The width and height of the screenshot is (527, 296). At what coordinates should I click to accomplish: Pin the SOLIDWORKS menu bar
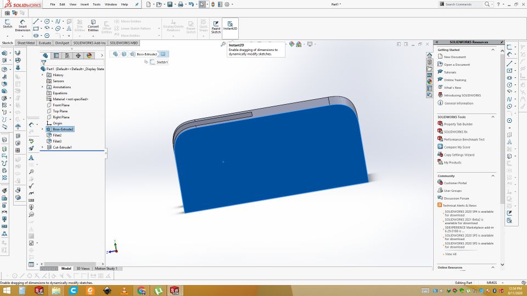point(137,4)
